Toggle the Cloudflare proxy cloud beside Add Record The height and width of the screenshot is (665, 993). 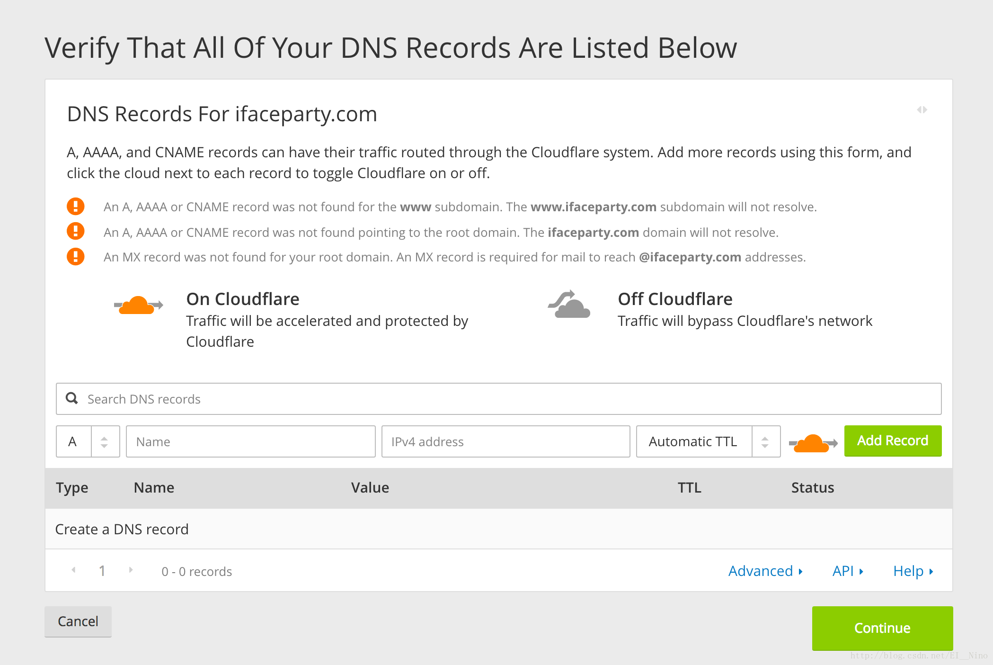click(813, 443)
